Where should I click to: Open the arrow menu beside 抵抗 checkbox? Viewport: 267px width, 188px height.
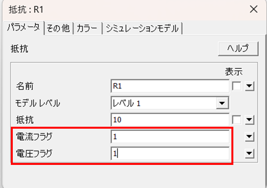250,120
